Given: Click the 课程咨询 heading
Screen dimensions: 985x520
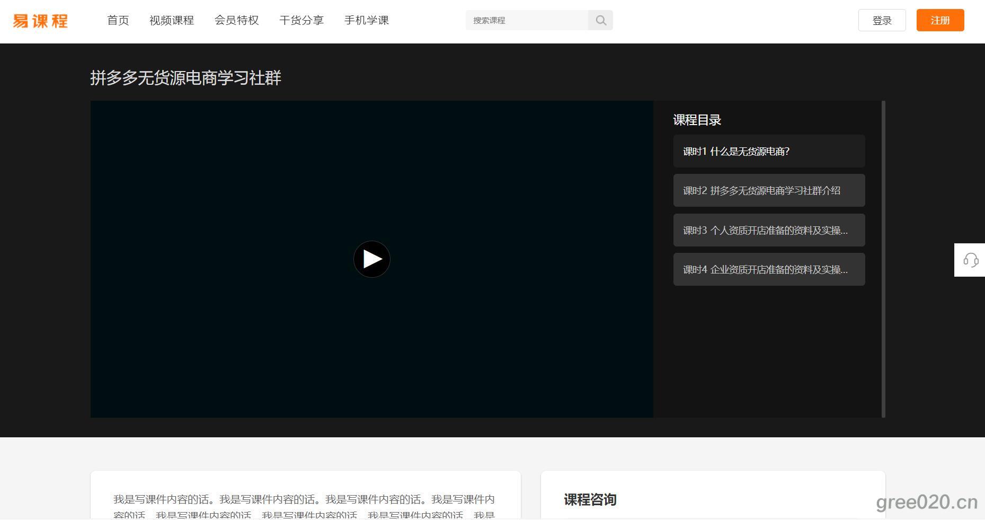Looking at the screenshot, I should (x=590, y=499).
